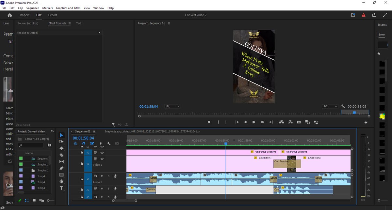
Task: Toggle V2 track output eye
Action: 102,152
